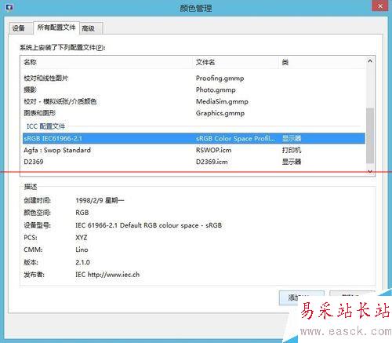Click the profile list scrollbar thumb
Viewport: 392px width, 343px height.
(370, 135)
